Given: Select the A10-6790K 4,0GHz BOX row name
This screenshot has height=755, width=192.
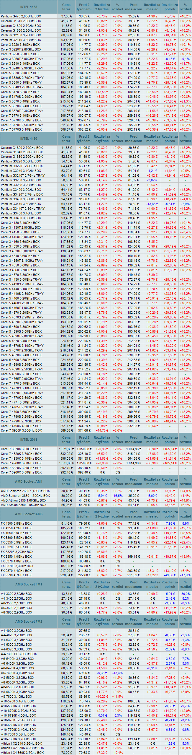Looking at the screenshot, I should tap(18, 715).
